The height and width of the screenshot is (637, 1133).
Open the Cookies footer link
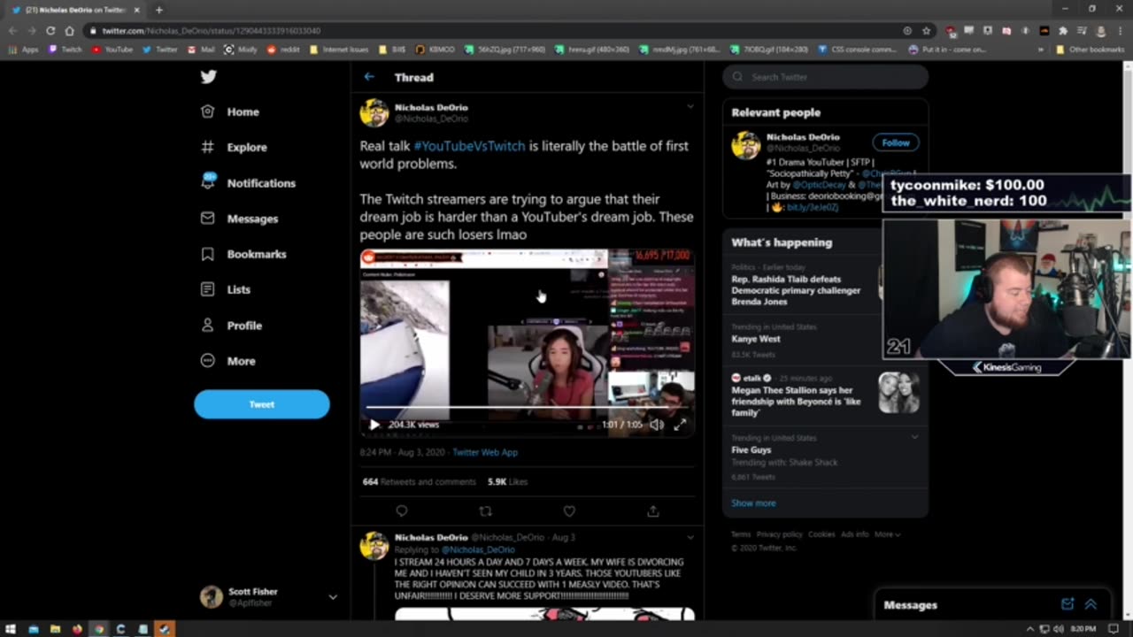tap(821, 534)
